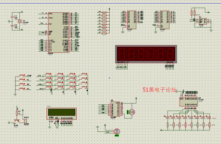Click the power terminal above resistor pack
The height and width of the screenshot is (144, 221).
(x=109, y=9)
